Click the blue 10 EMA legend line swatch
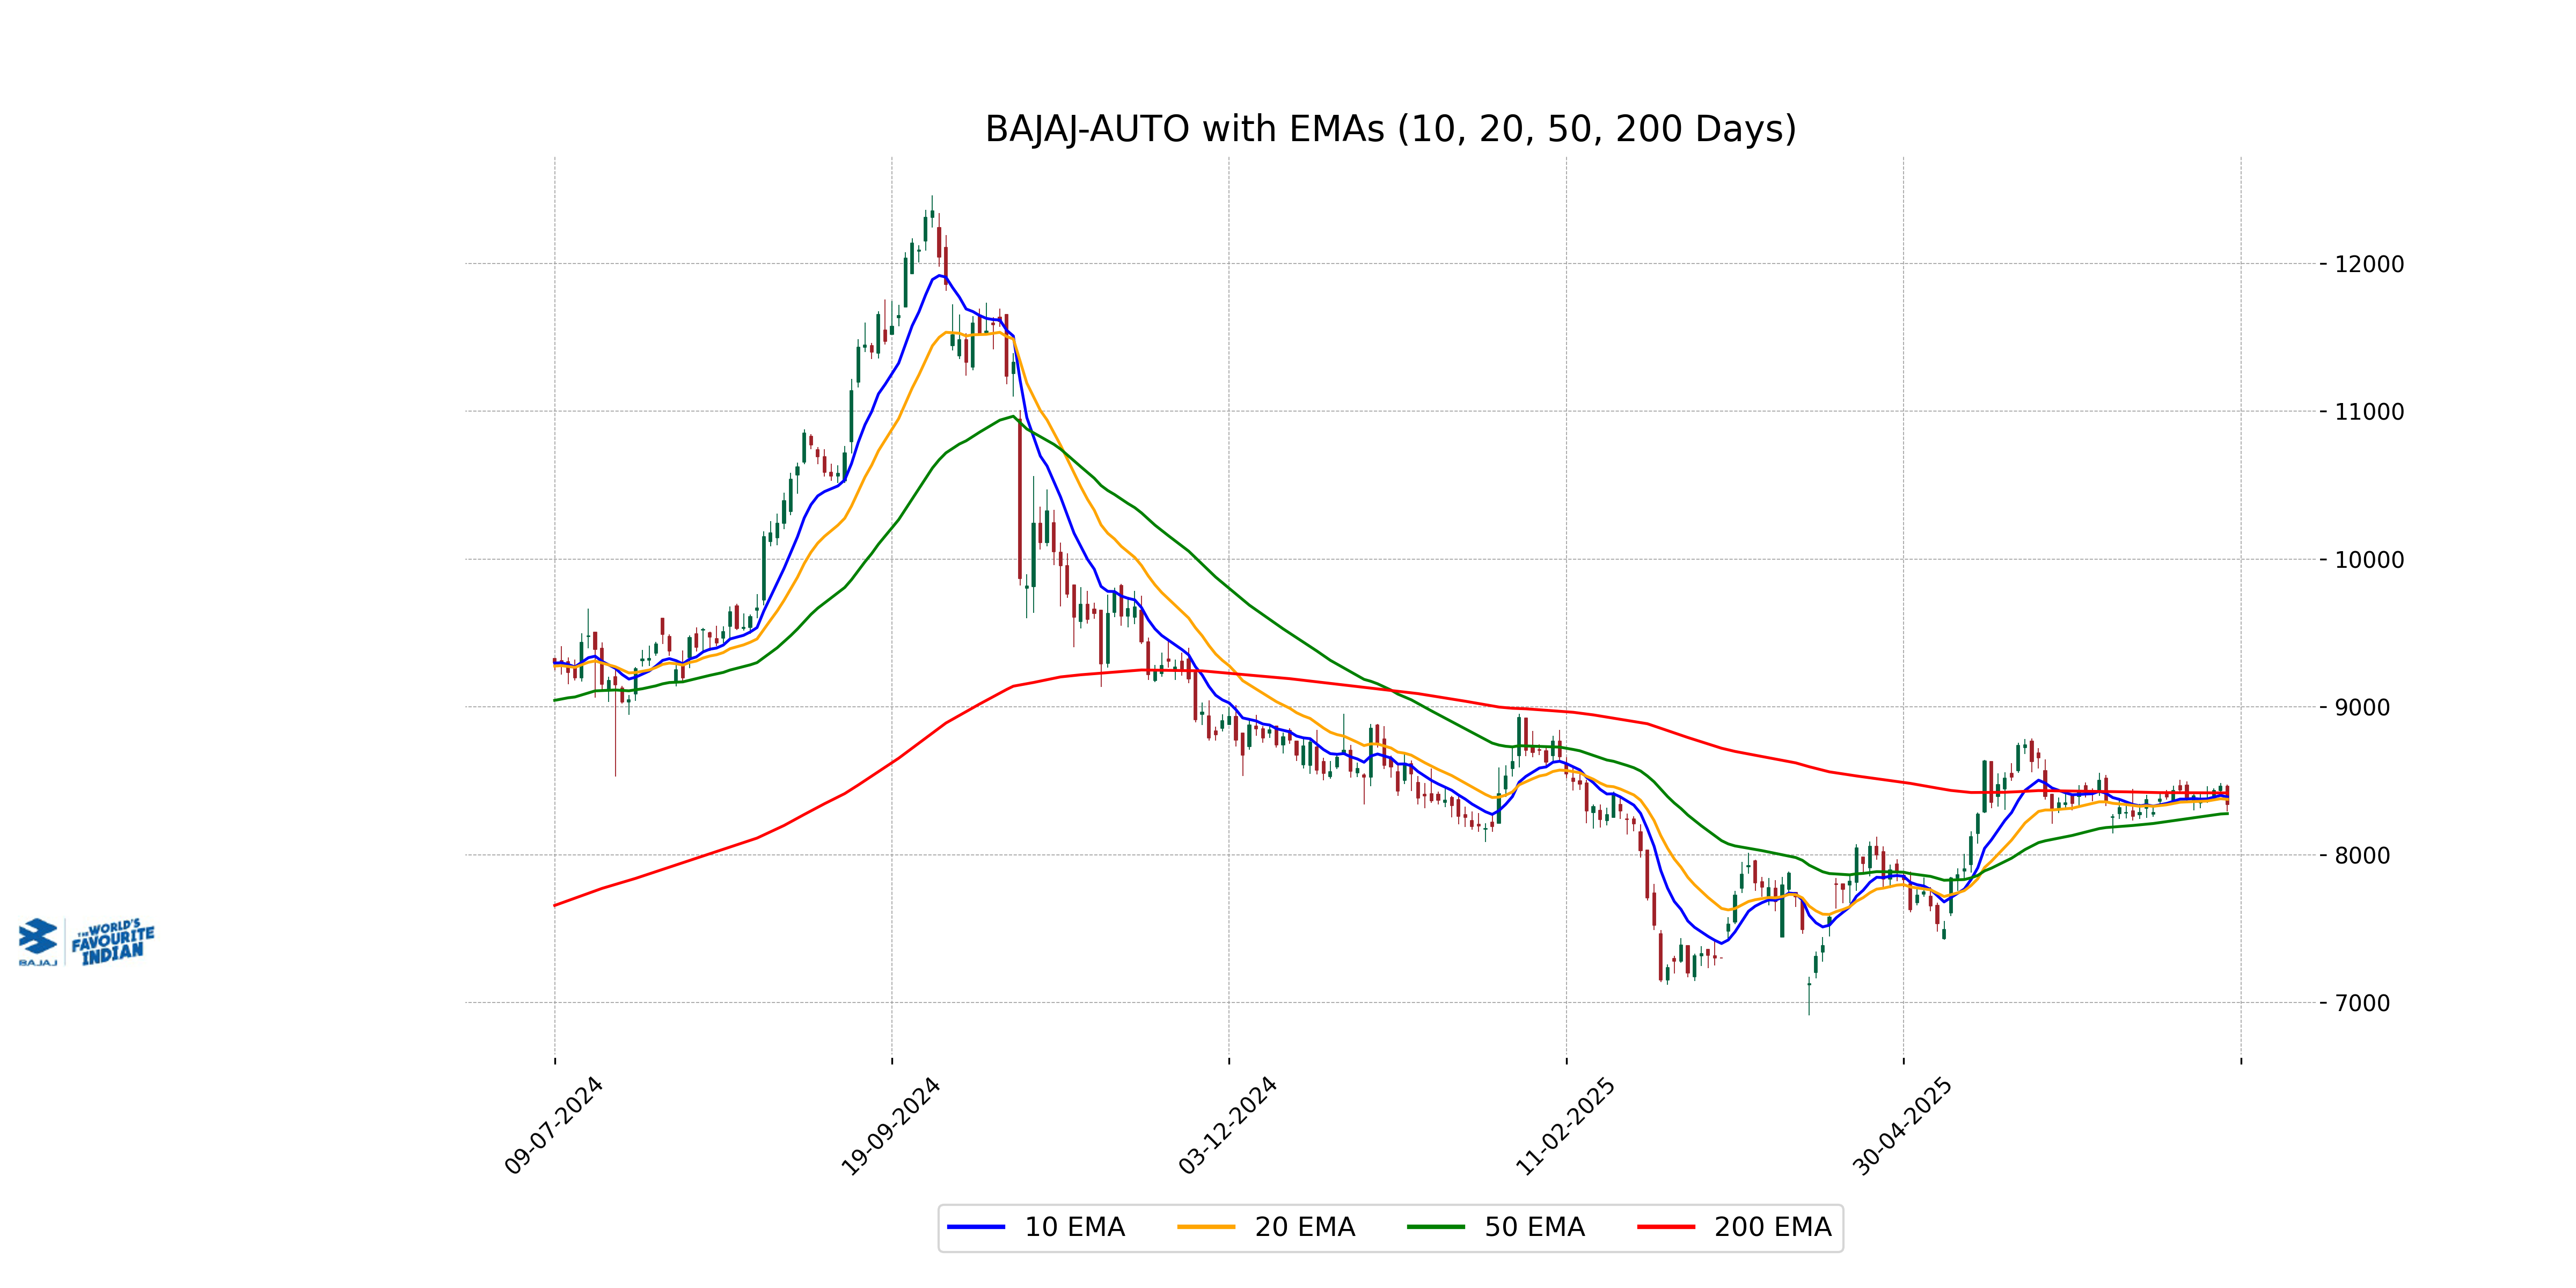Viewport: 2576px width, 1288px height. [976, 1227]
